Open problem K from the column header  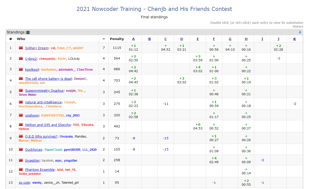click(x=294, y=39)
